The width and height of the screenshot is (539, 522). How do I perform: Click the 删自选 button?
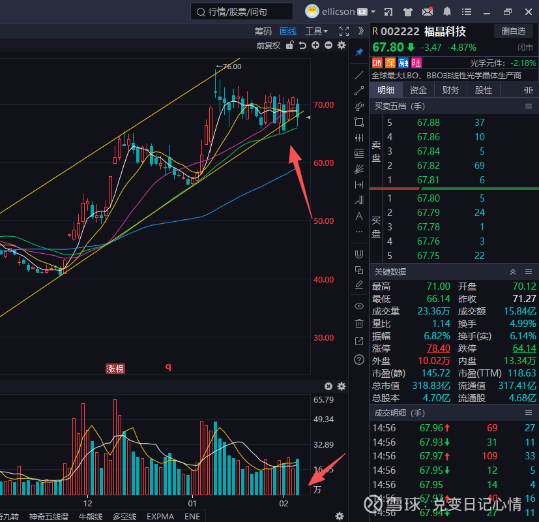[513, 31]
